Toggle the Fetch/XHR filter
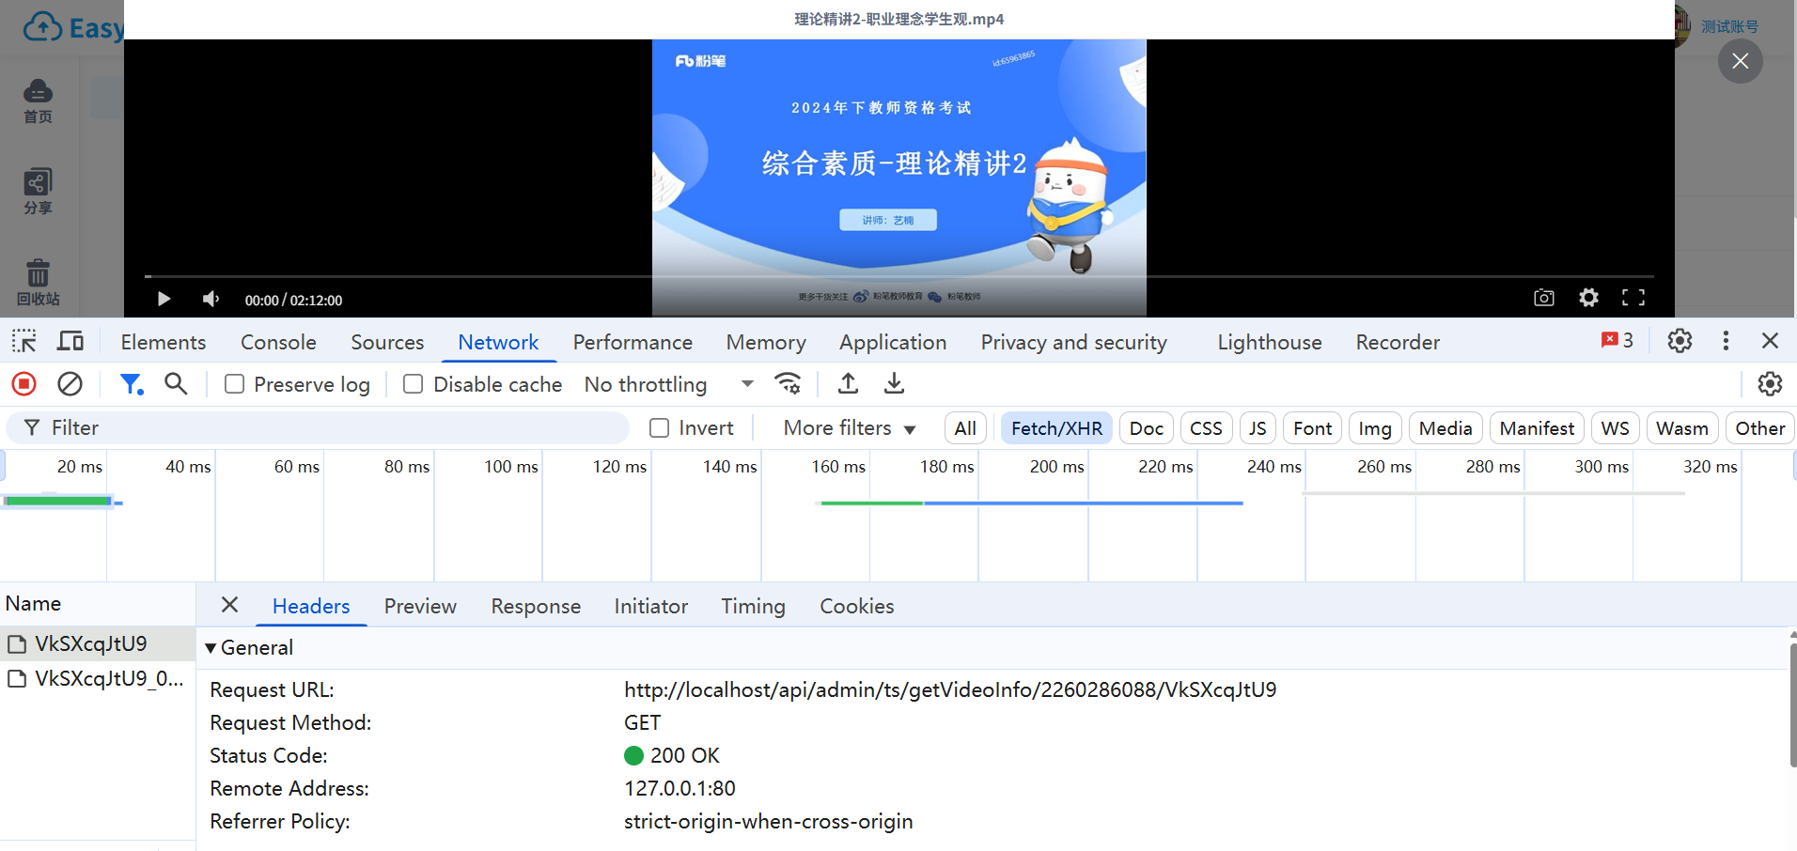The width and height of the screenshot is (1797, 851). tap(1056, 428)
